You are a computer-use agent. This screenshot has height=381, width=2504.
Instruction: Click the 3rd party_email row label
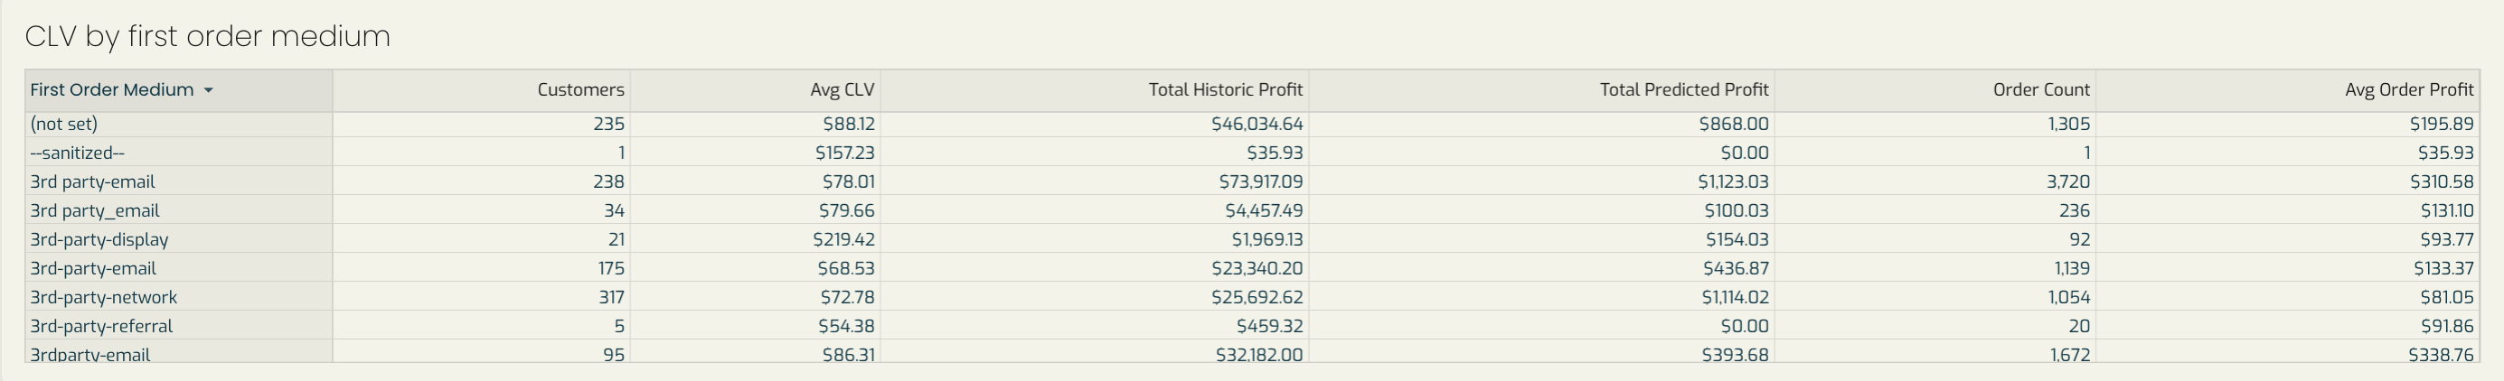pos(94,211)
